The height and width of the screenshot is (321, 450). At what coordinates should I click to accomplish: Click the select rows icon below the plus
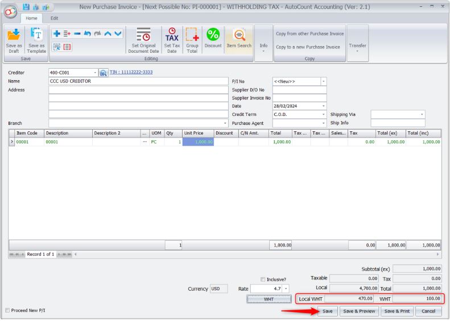click(57, 47)
